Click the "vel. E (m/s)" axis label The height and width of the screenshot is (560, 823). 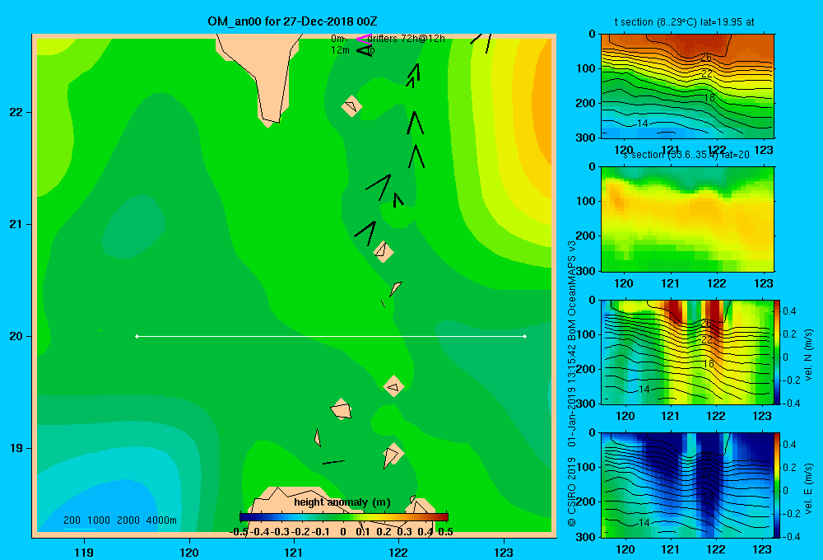808,488
